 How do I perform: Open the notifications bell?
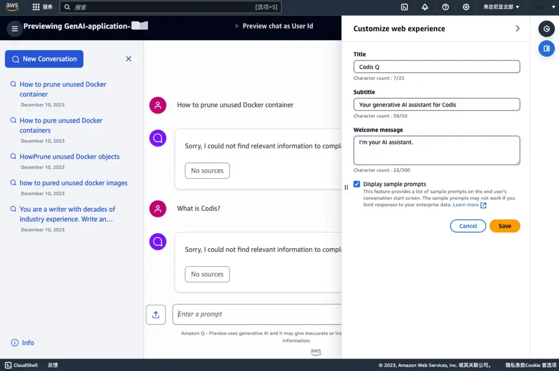(x=425, y=7)
